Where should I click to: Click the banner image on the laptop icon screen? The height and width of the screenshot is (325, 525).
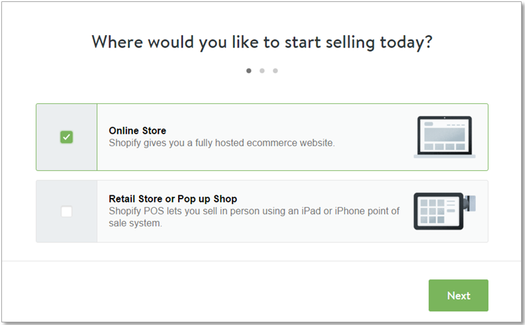(x=444, y=134)
